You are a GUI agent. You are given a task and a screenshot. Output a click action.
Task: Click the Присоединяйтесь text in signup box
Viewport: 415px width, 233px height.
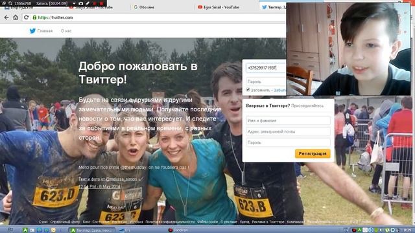point(307,105)
